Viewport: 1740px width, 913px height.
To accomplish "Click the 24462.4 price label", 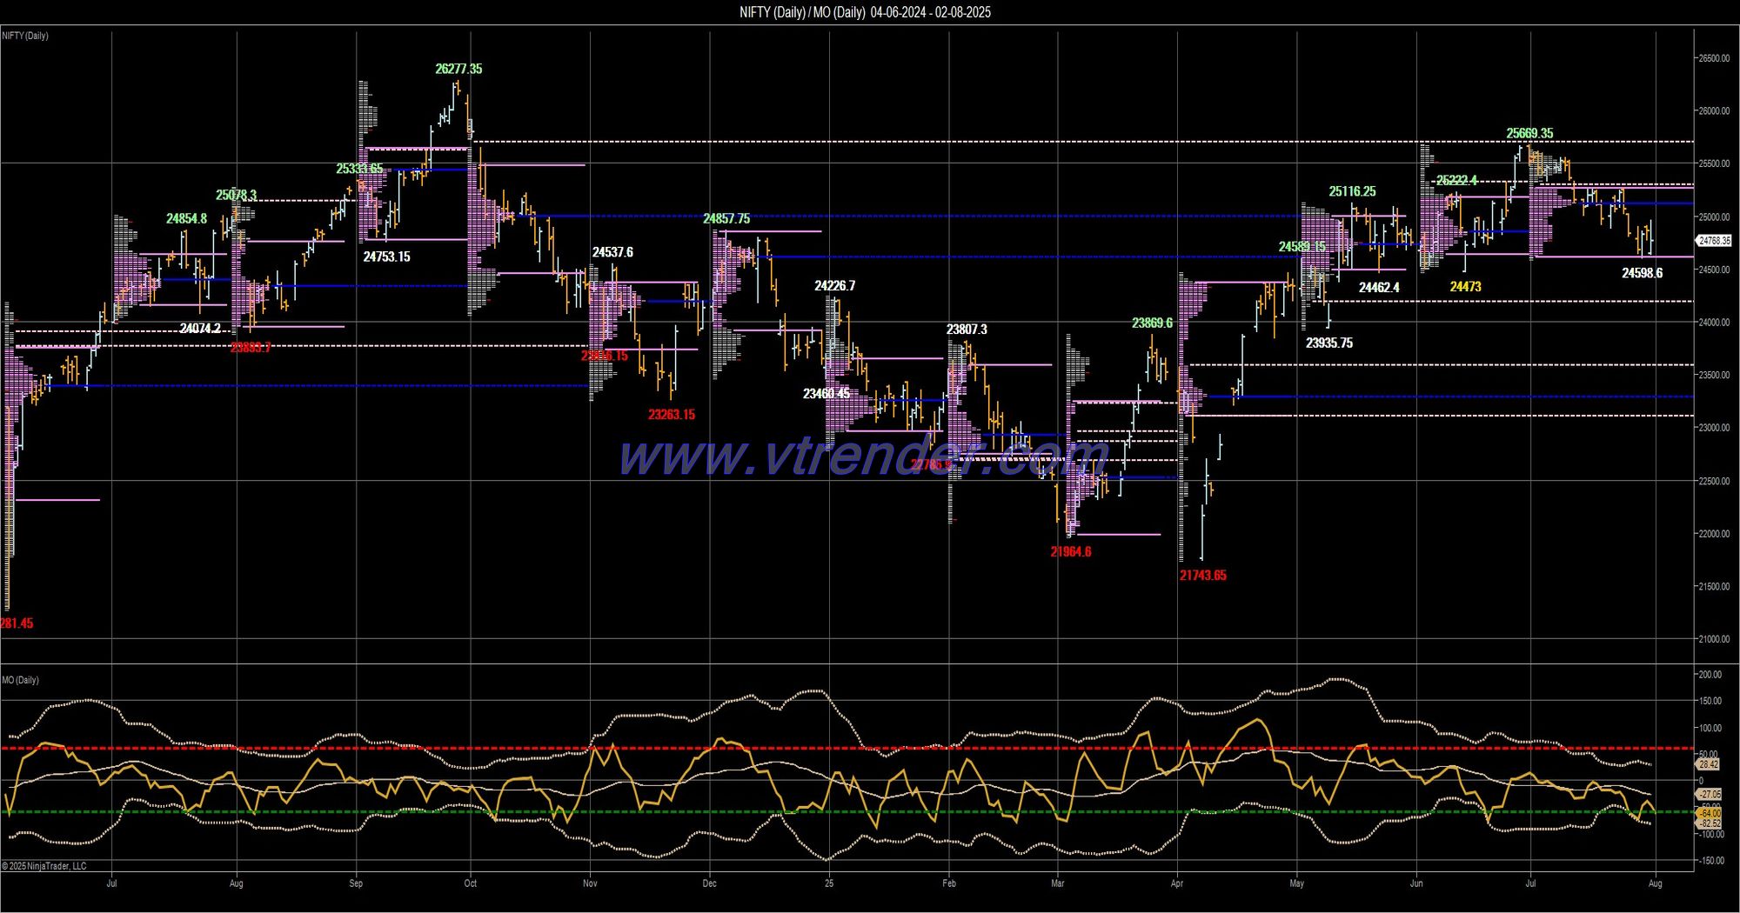I will 1379,287.
